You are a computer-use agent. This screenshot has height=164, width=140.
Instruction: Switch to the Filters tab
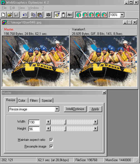[34, 101]
